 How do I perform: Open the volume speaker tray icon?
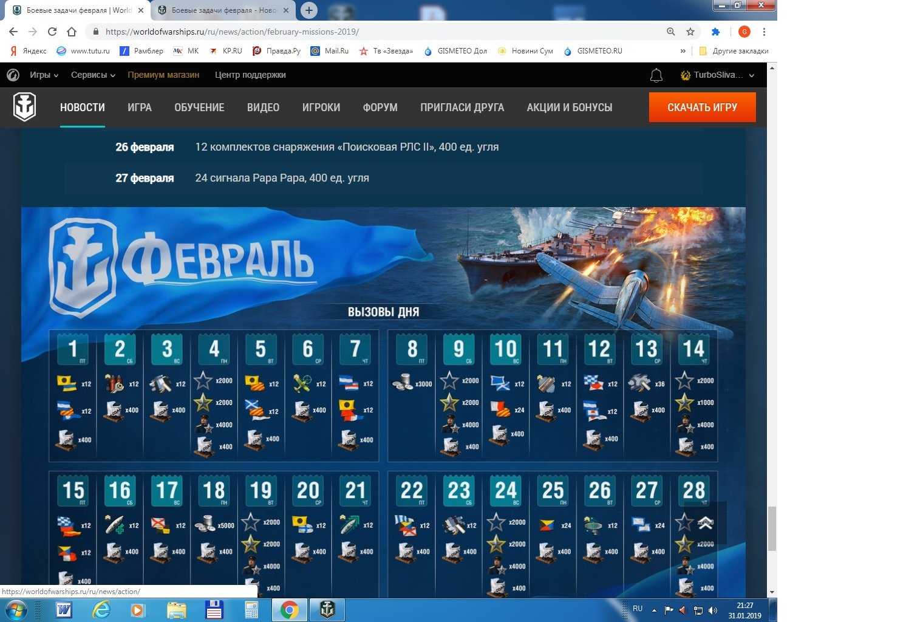(713, 610)
